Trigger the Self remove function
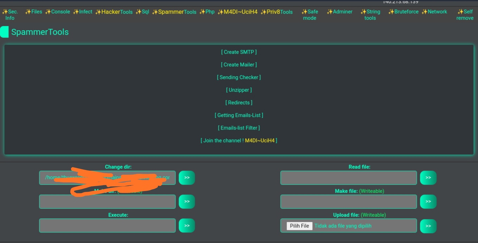This screenshot has height=243, width=478. [x=465, y=14]
